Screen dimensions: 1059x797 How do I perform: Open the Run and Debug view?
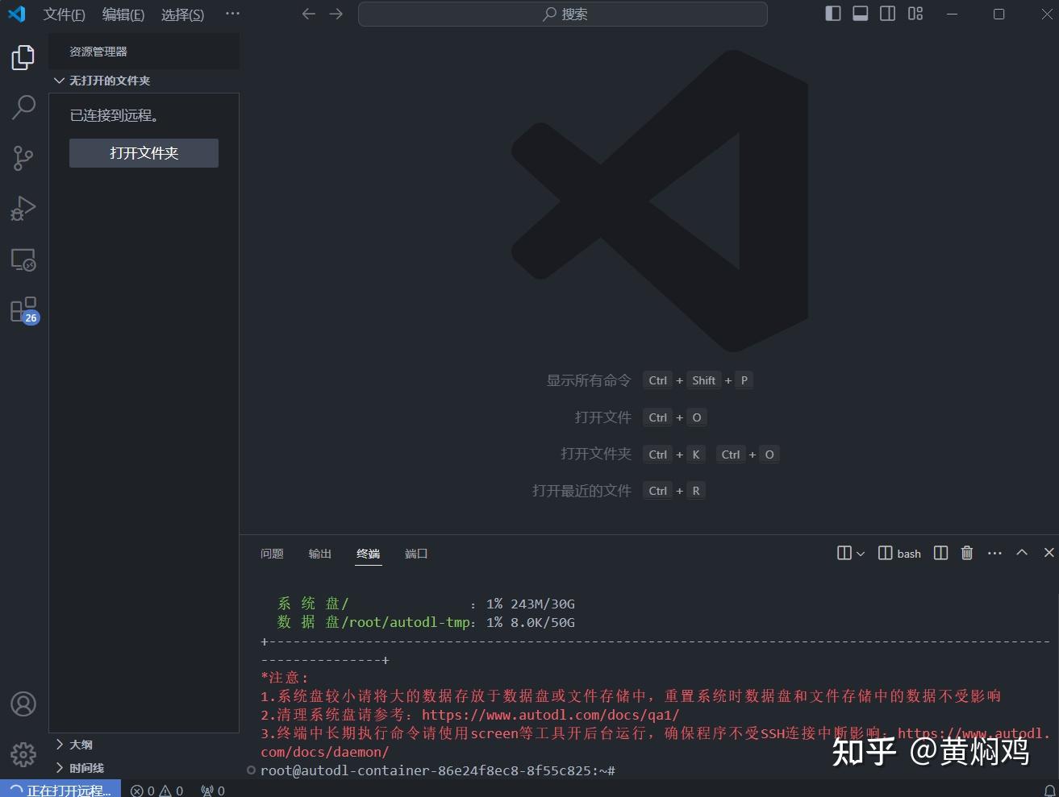point(23,208)
